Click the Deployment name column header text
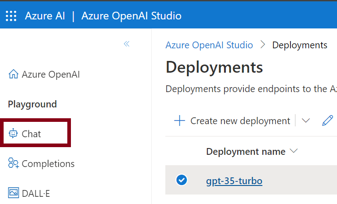The image size is (337, 204). pyautogui.click(x=245, y=152)
